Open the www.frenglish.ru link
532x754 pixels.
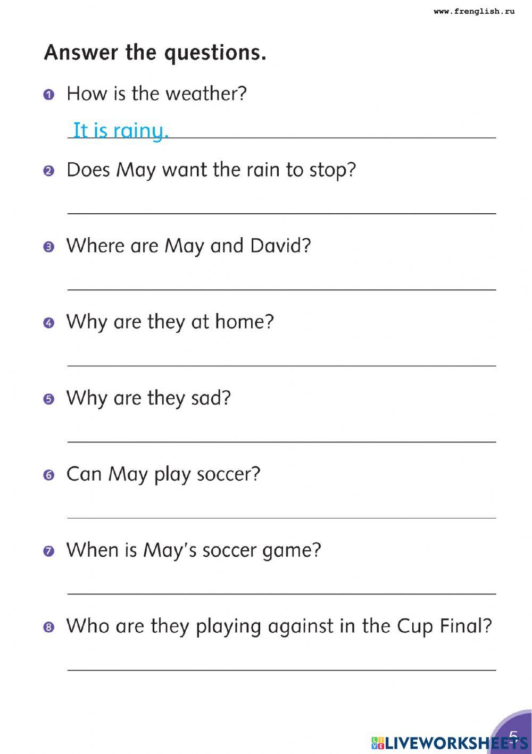[474, 11]
